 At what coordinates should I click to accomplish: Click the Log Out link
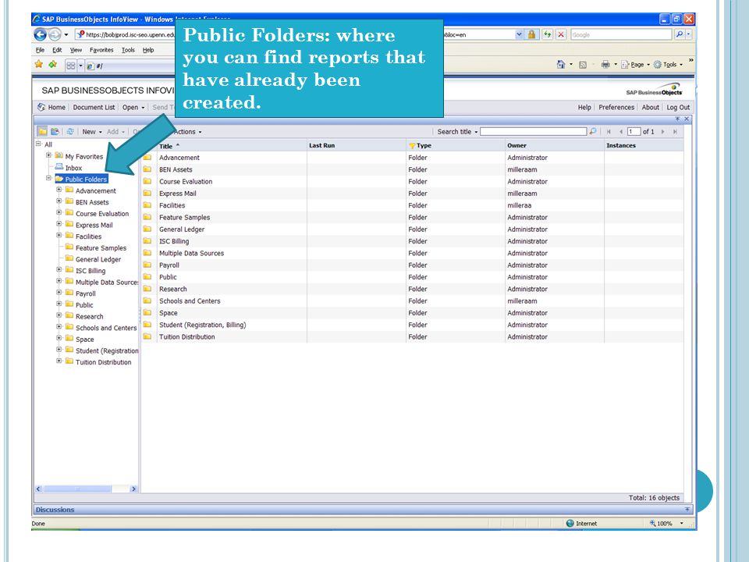(x=678, y=107)
